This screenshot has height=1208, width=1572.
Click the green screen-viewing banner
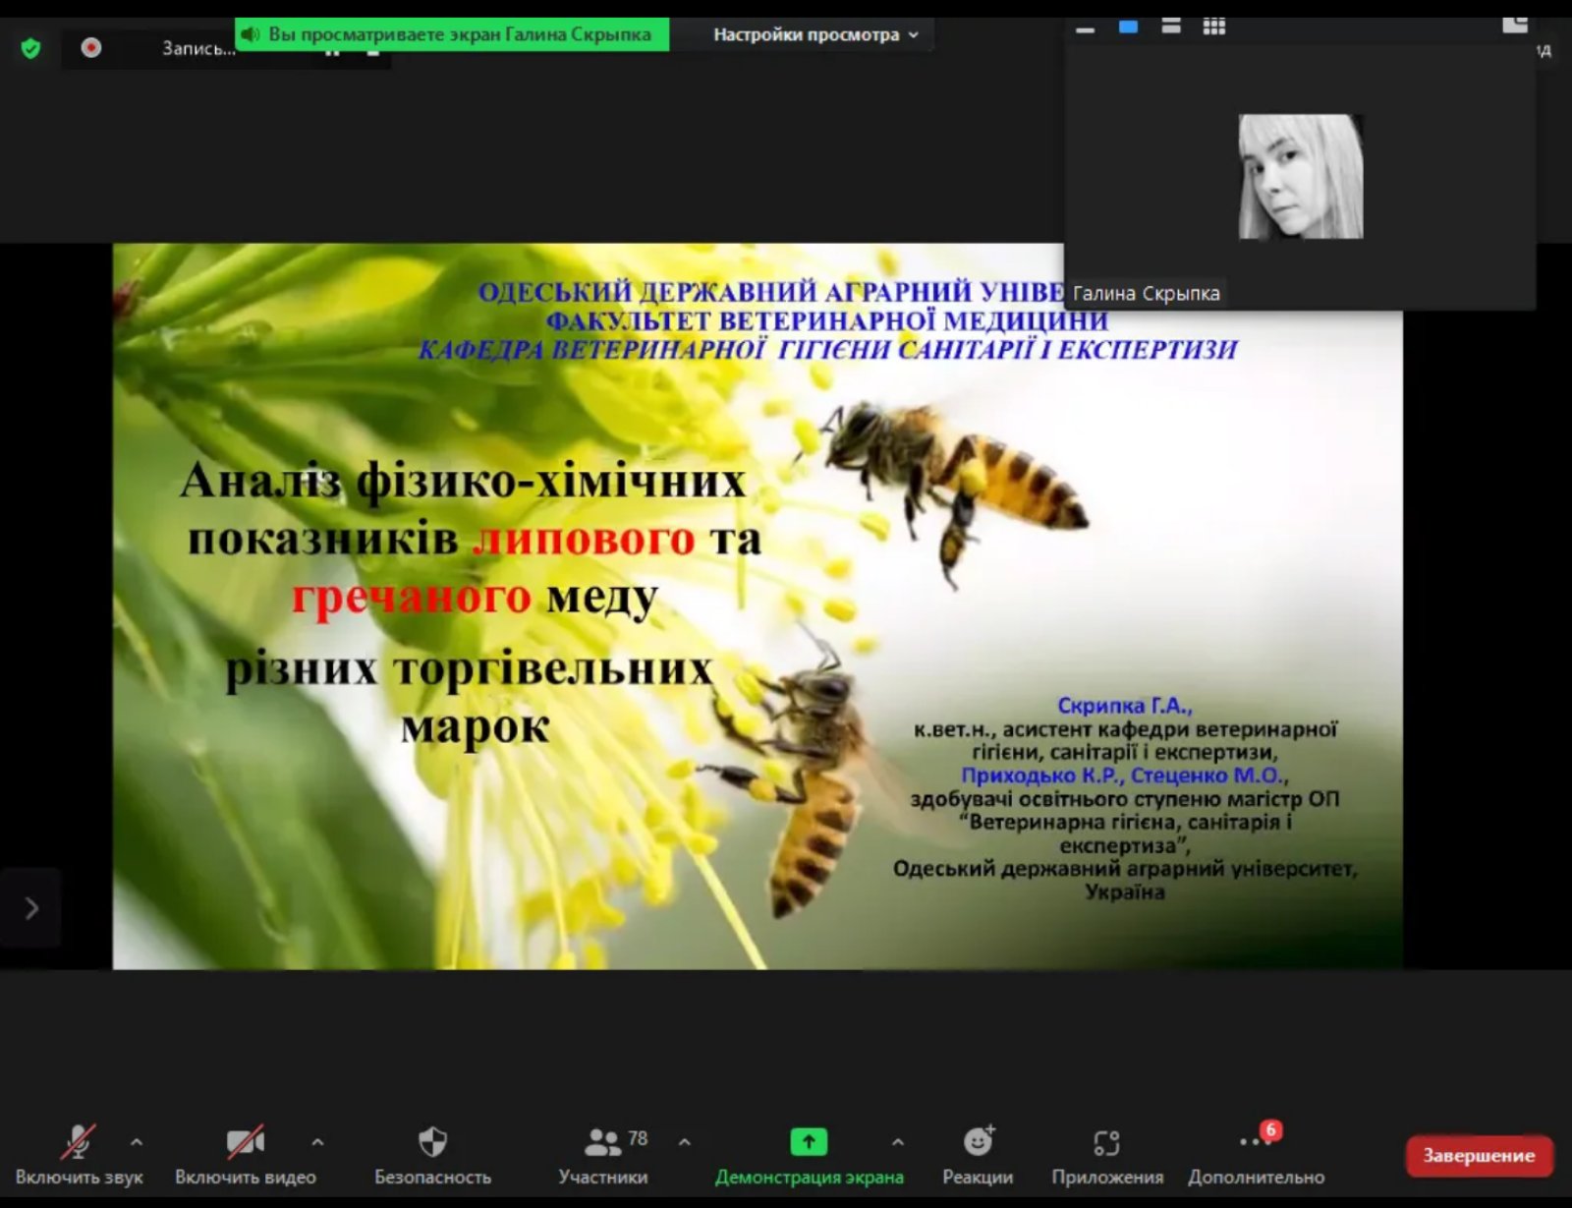(x=452, y=34)
